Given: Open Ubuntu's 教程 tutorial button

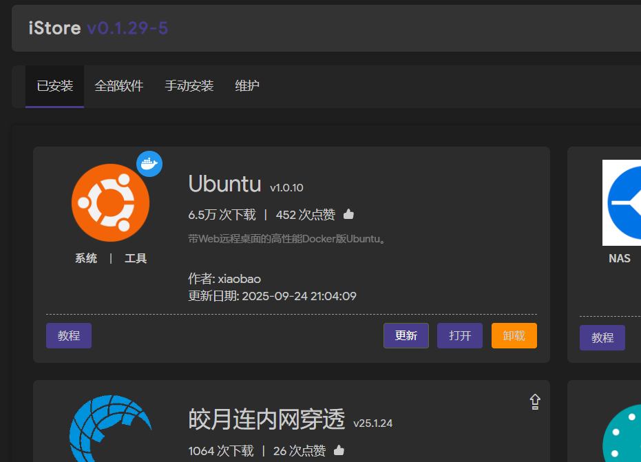Looking at the screenshot, I should click(69, 336).
